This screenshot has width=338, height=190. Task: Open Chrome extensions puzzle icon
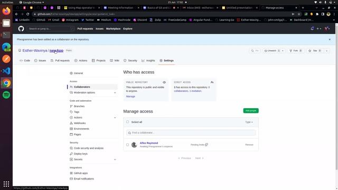point(317,14)
